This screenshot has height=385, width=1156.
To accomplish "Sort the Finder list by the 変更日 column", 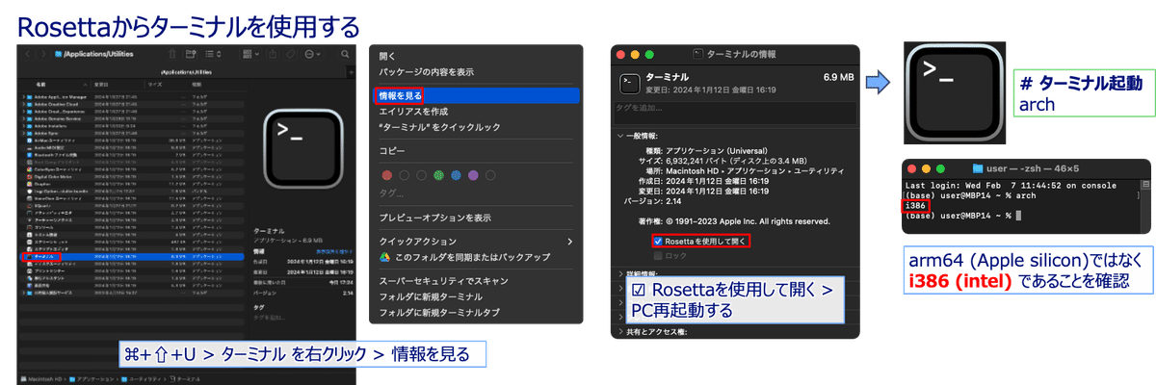I will coord(100,85).
